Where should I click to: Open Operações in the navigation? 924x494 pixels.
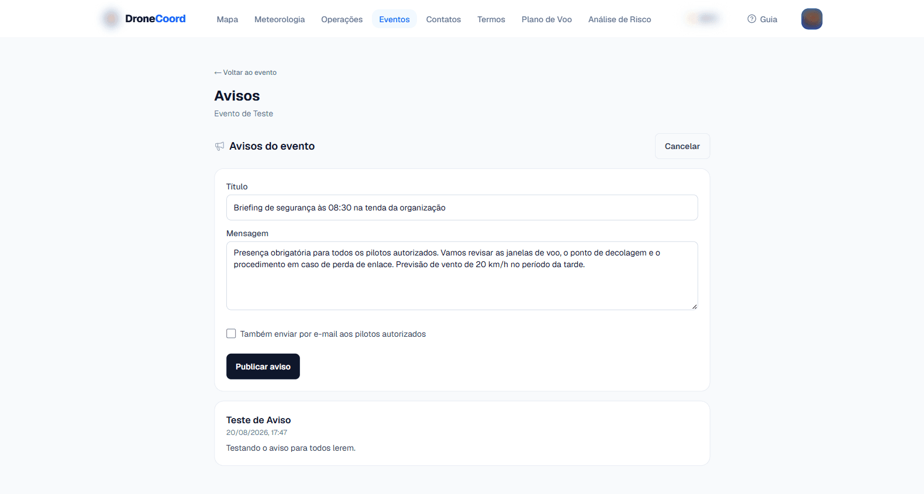click(342, 19)
